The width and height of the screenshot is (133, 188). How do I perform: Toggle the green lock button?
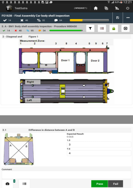(x=114, y=28)
